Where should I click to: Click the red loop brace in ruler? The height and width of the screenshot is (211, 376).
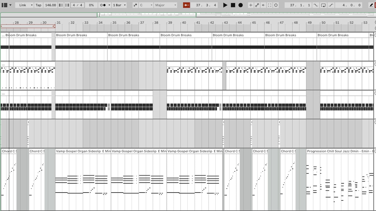(28, 26)
